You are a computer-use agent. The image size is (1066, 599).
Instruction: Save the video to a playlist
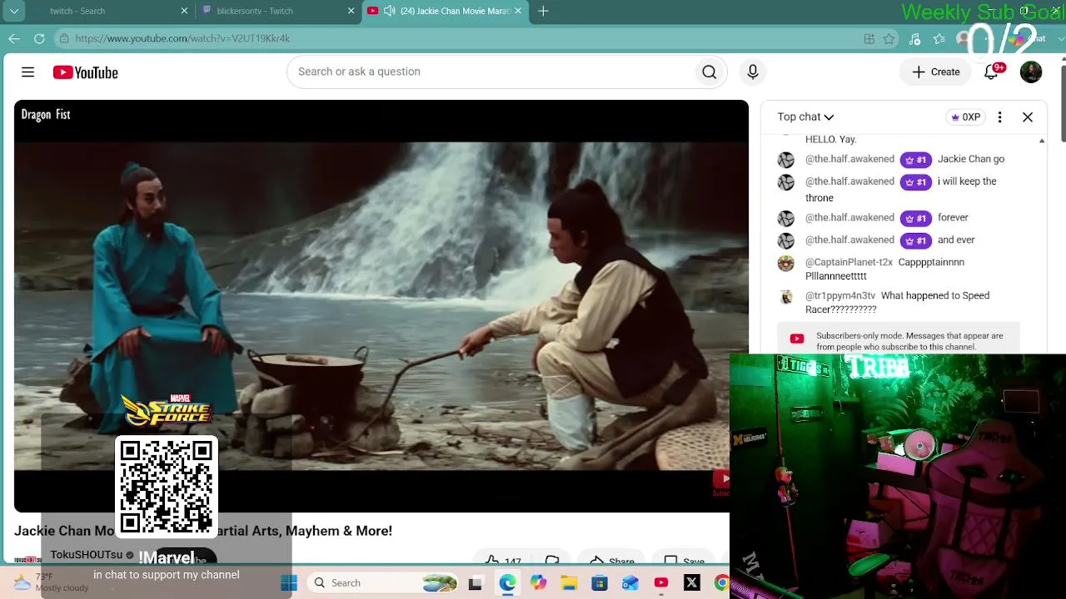click(685, 562)
